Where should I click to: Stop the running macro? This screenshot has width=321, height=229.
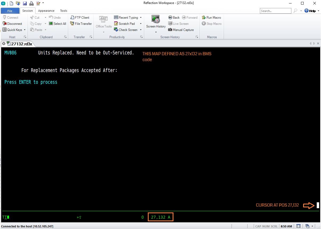(211, 23)
